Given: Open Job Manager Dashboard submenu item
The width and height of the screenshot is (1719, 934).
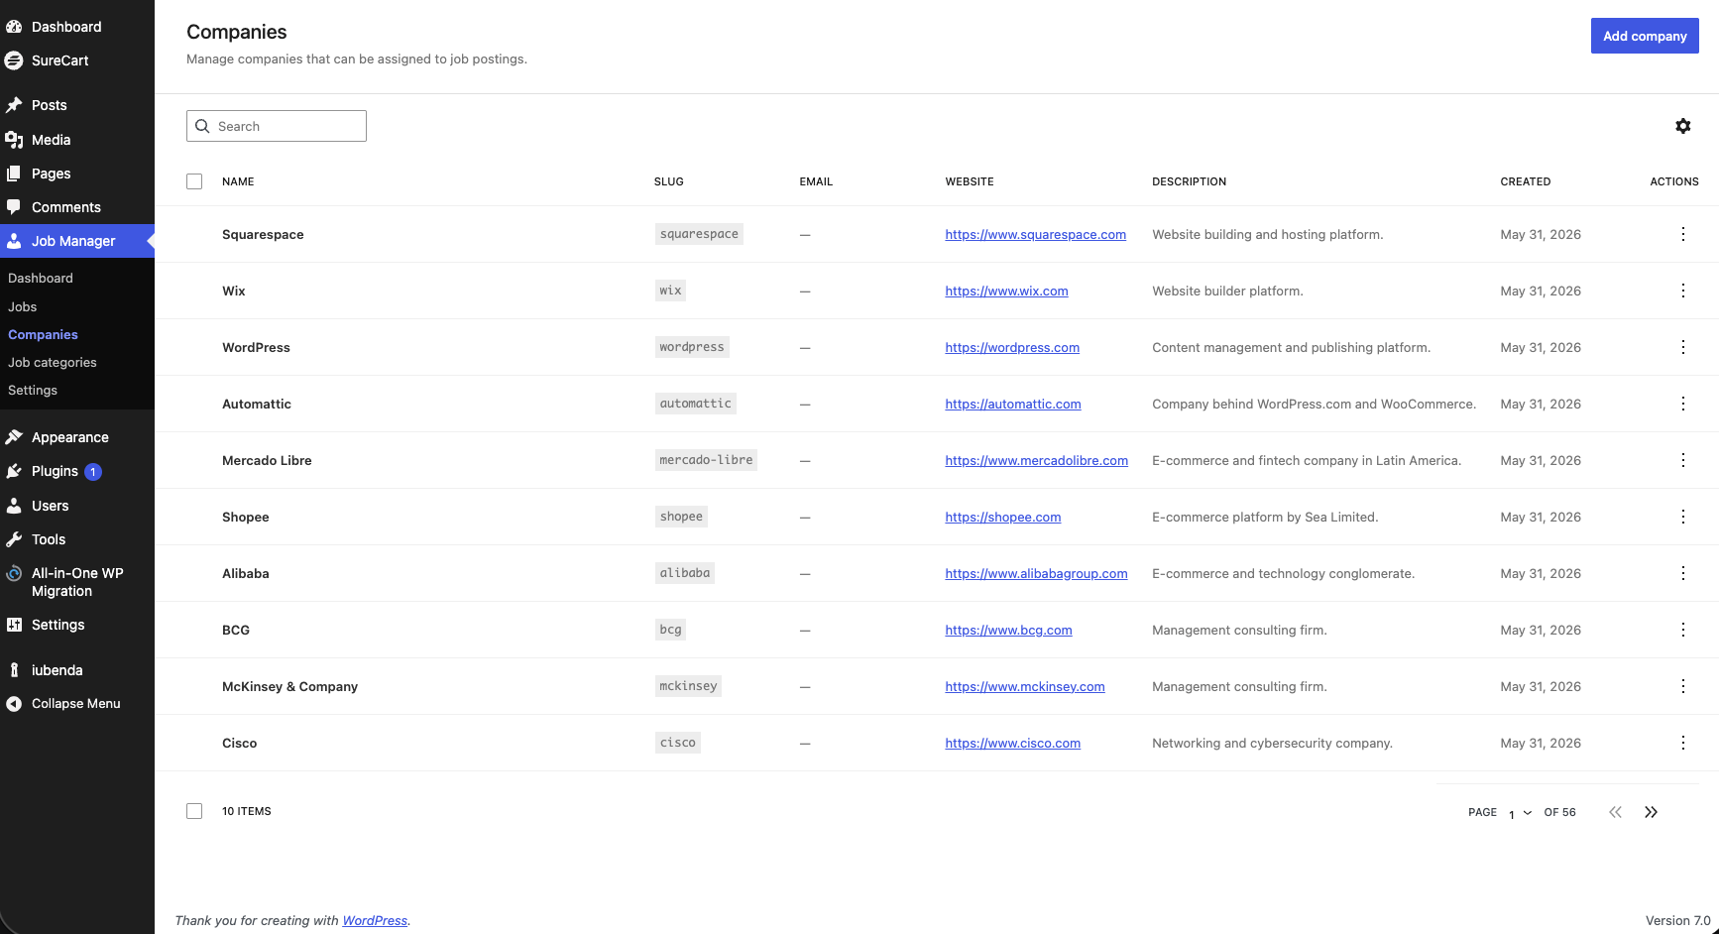Looking at the screenshot, I should [x=41, y=278].
